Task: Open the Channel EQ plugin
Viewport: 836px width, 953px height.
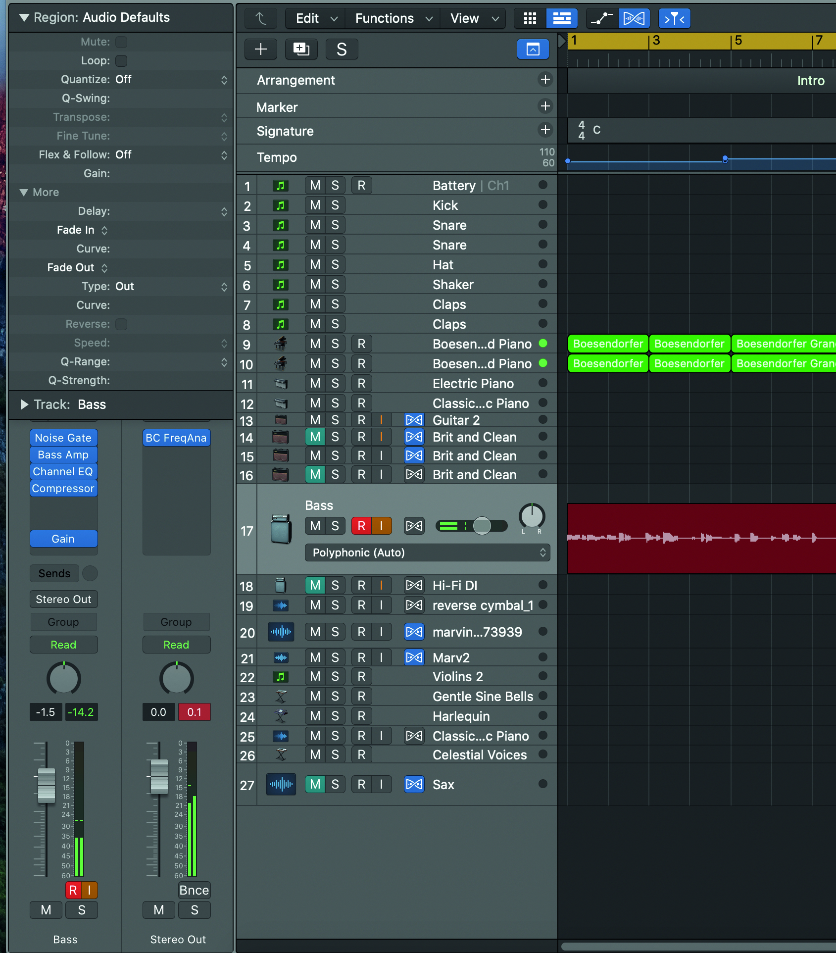Action: 63,471
